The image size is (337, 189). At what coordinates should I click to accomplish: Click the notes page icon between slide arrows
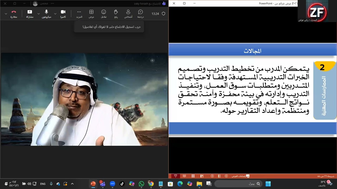click(219, 176)
